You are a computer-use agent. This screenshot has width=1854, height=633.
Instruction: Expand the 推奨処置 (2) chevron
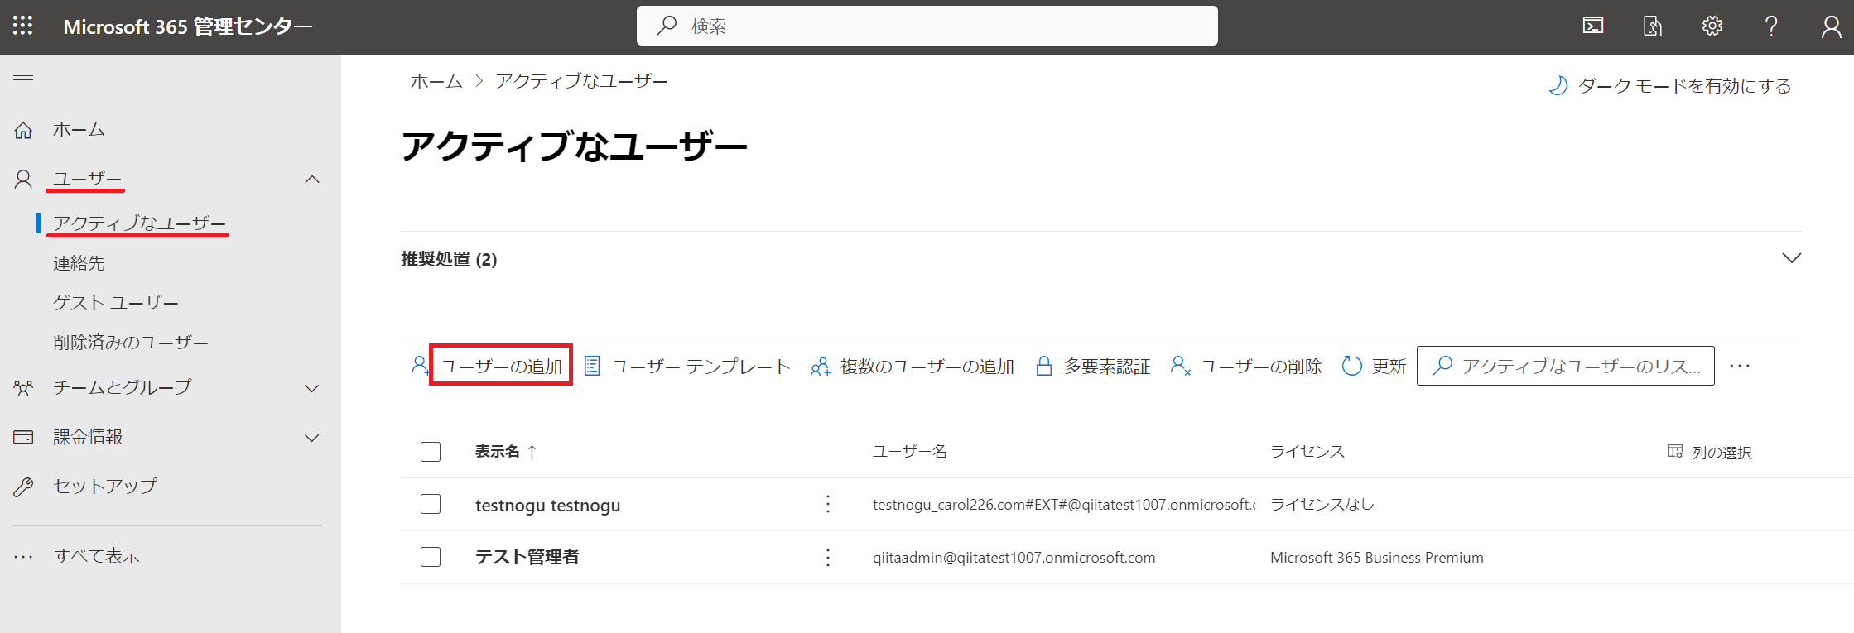(1791, 258)
